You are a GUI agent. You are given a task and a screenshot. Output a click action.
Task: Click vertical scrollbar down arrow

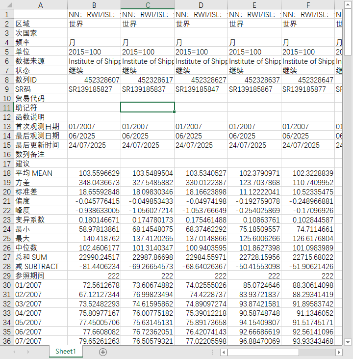click(x=348, y=342)
